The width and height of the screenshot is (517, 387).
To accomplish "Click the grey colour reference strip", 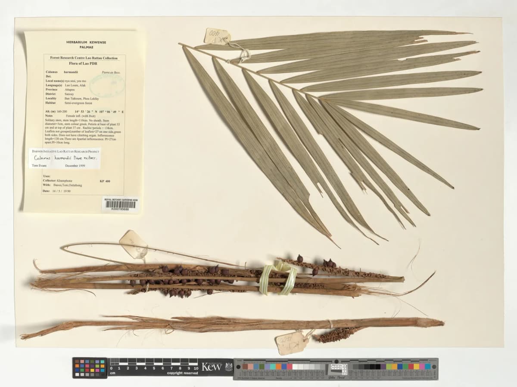I will (x=336, y=369).
